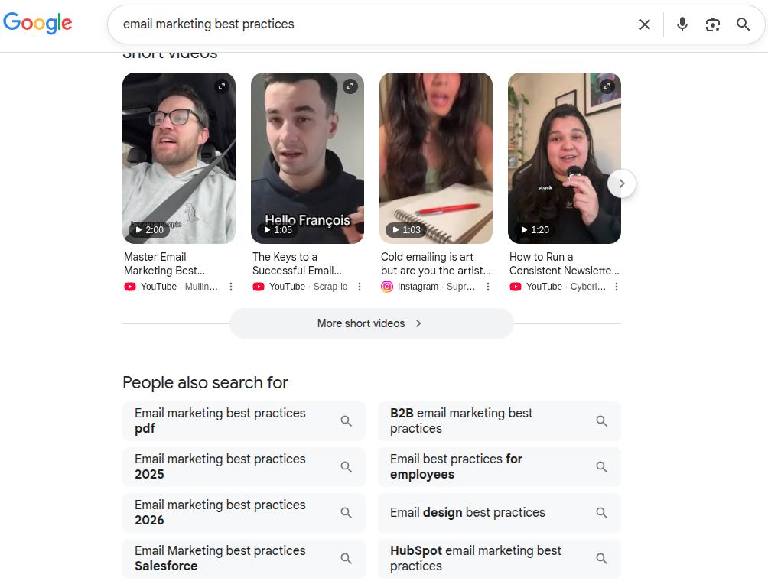Open the three-dot menu on the François video
Viewport: 768px width, 581px height.
(360, 287)
